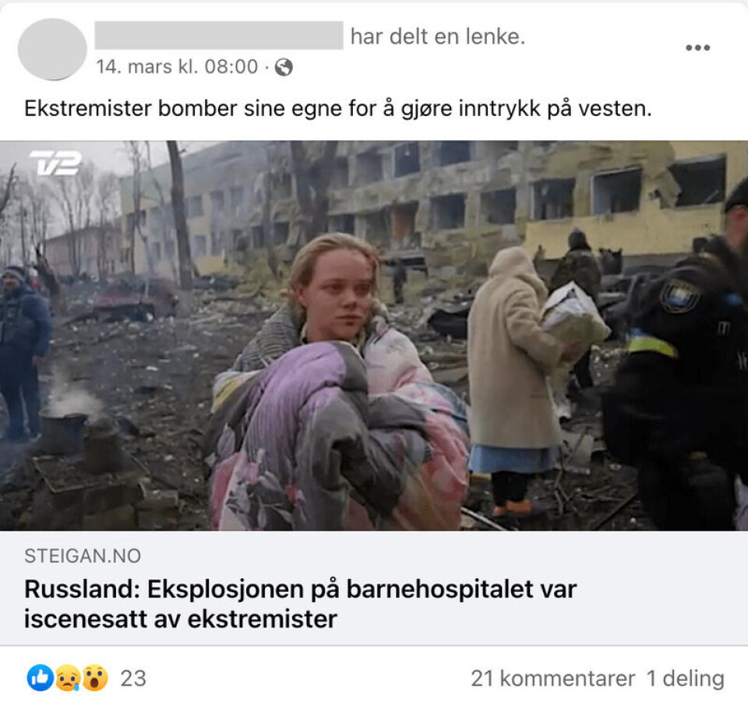The width and height of the screenshot is (748, 709).
Task: Click the post timestamp 14. mars kl. 08:00
Action: [177, 67]
